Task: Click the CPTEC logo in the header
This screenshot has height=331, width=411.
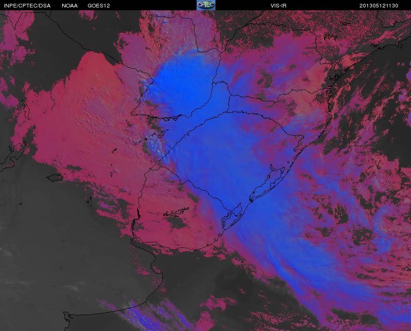Action: pos(206,5)
